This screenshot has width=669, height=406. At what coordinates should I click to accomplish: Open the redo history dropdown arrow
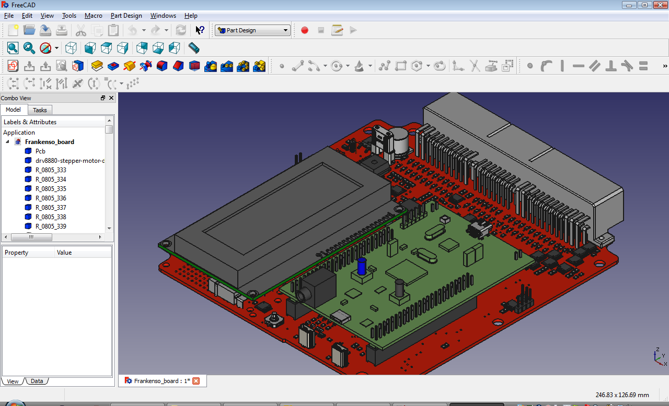(x=166, y=30)
